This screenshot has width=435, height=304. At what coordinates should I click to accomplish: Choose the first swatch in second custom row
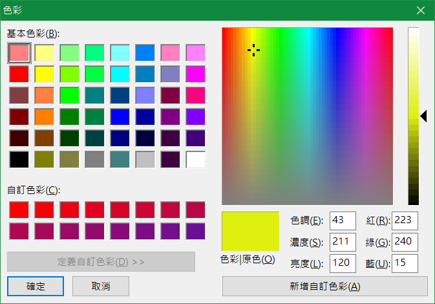point(19,232)
